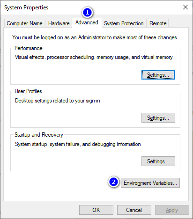Click the Startup and Recovery group label
193x219 pixels.
click(x=39, y=135)
